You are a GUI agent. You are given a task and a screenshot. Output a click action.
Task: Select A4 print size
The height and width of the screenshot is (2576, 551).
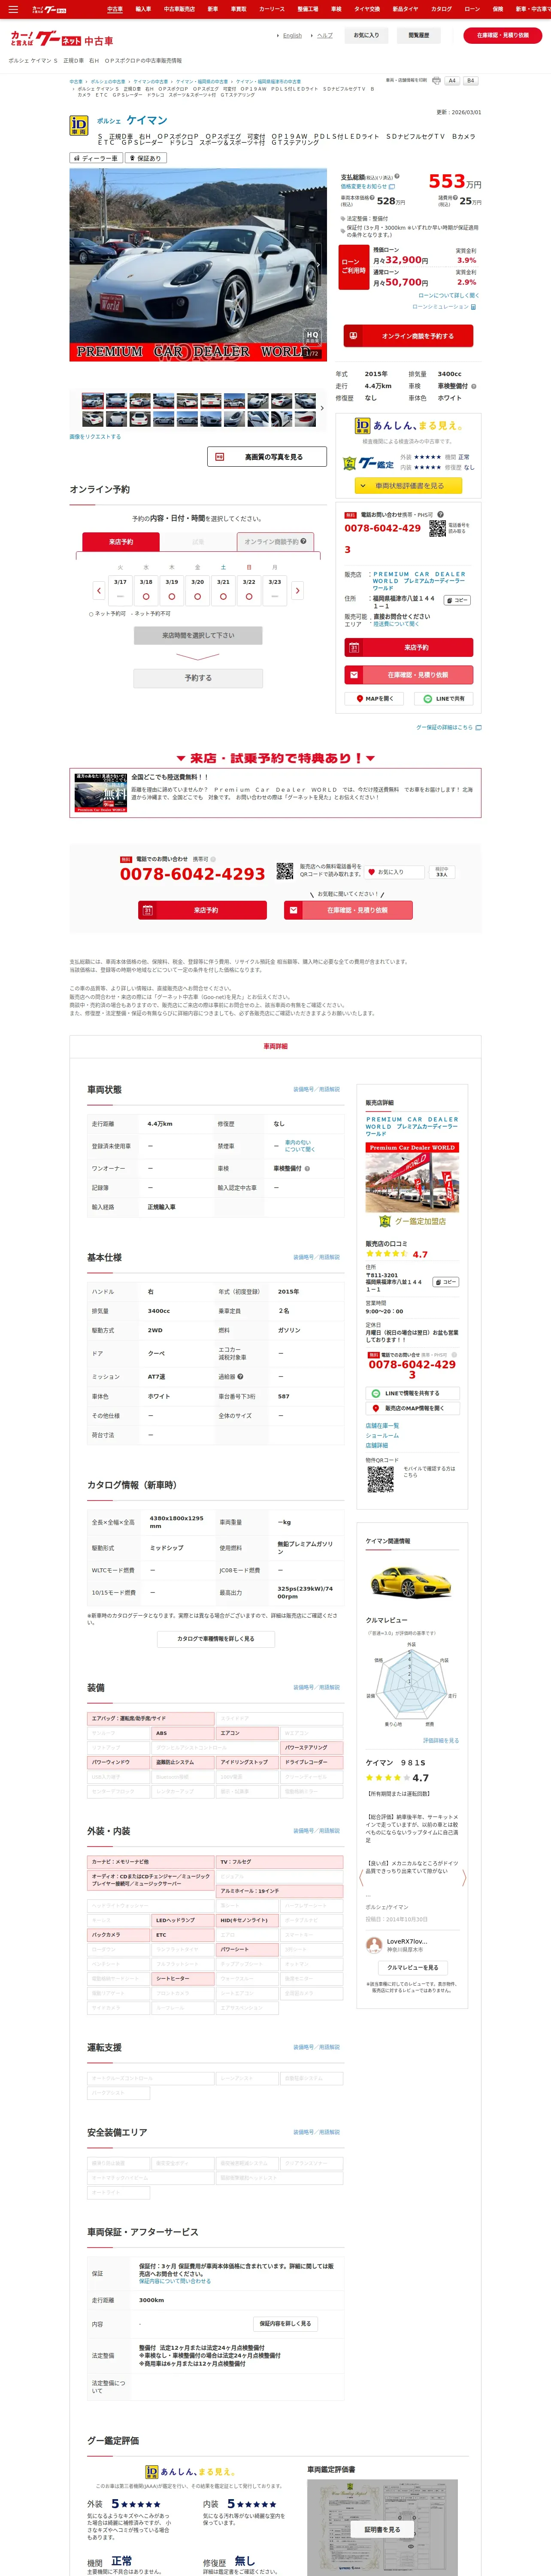tap(452, 81)
